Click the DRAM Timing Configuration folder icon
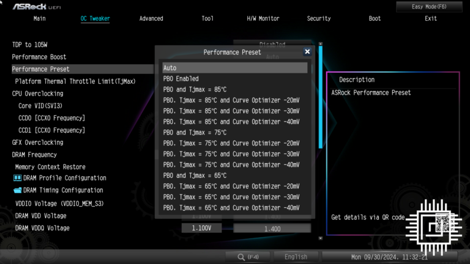 [x=17, y=190]
